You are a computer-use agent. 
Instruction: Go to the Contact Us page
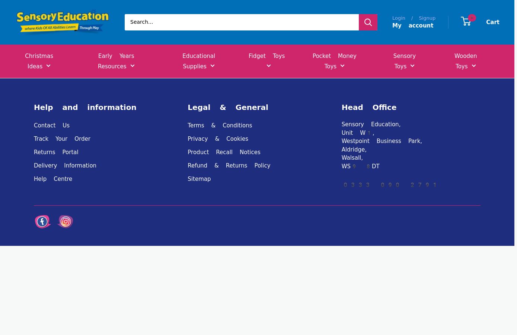tap(52, 126)
